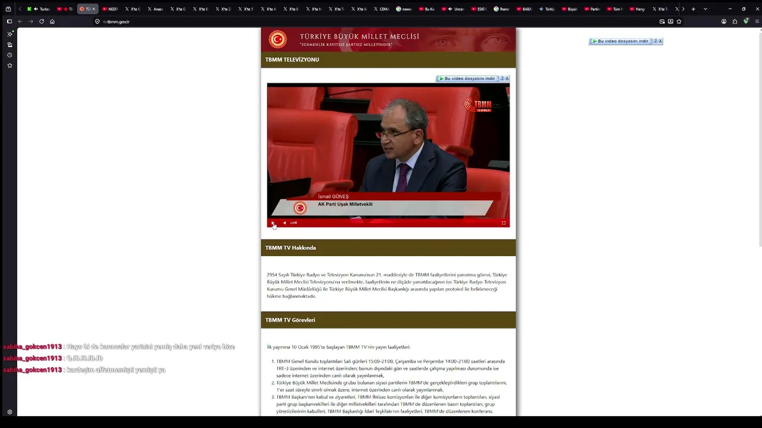This screenshot has width=762, height=428.
Task: Open help on the download bar above video
Action: 502,78
